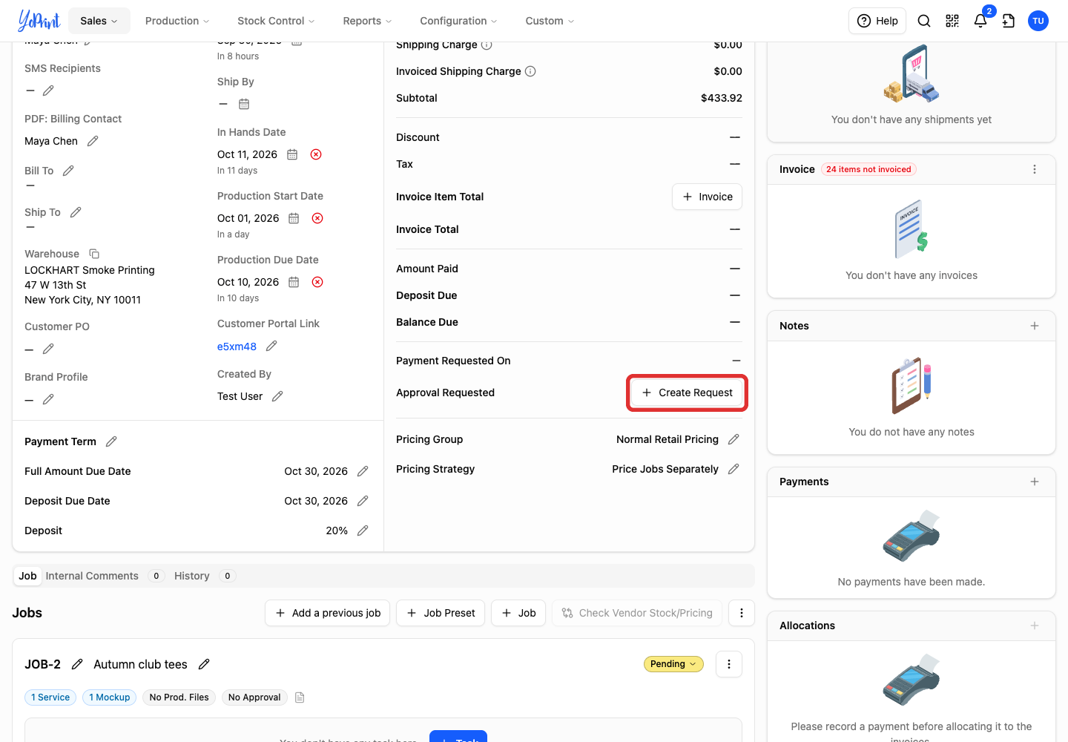Edit the Full Amount Due Date
Screen dimensions: 1068x742
tap(363, 471)
